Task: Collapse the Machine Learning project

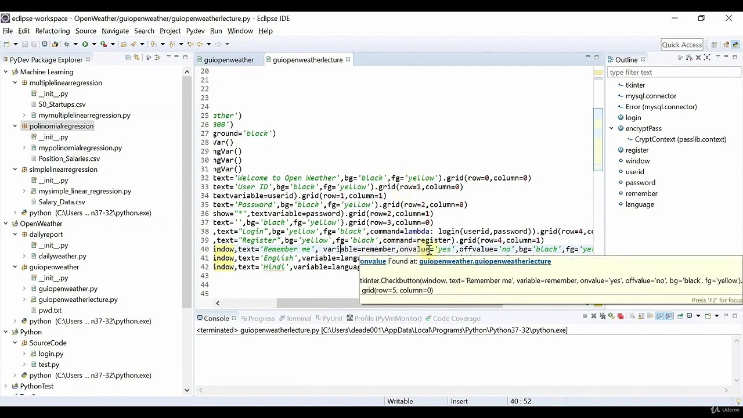Action: tap(6, 72)
